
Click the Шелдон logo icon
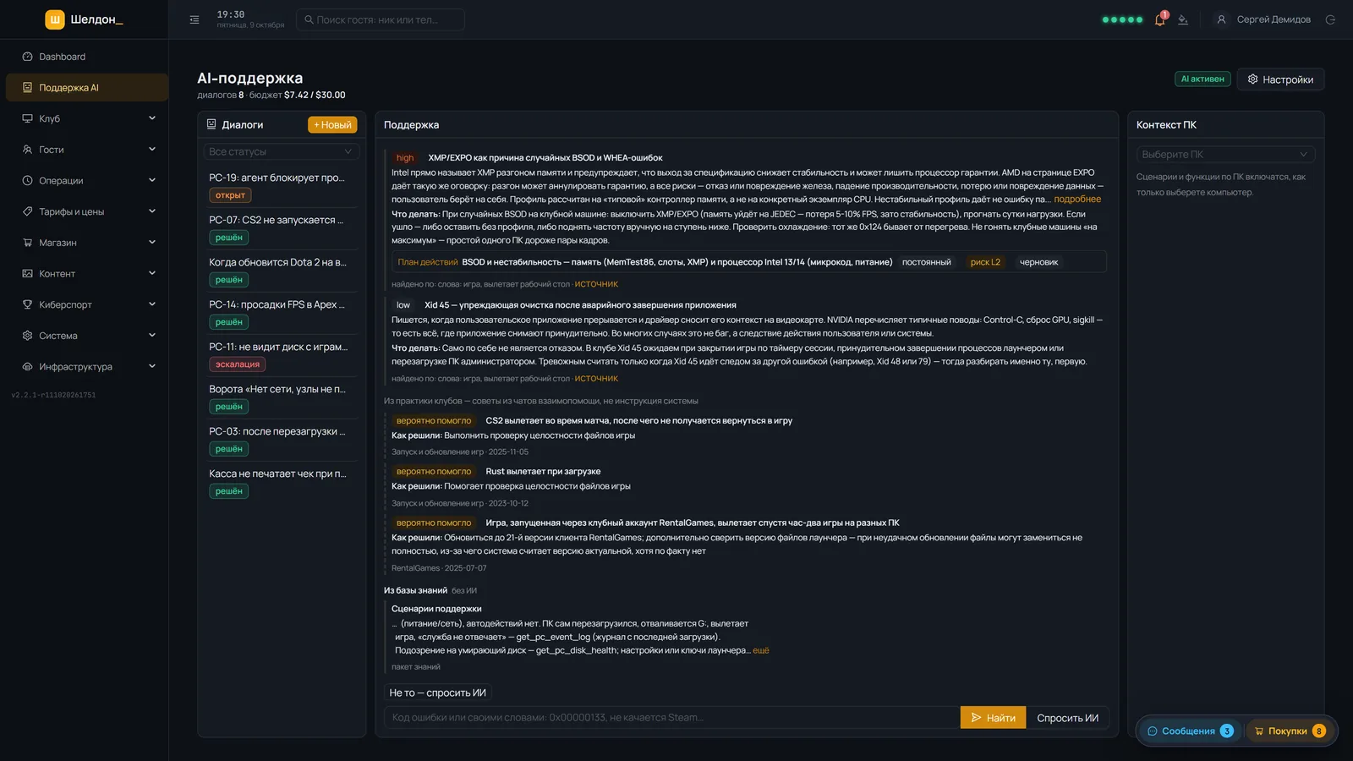55,19
